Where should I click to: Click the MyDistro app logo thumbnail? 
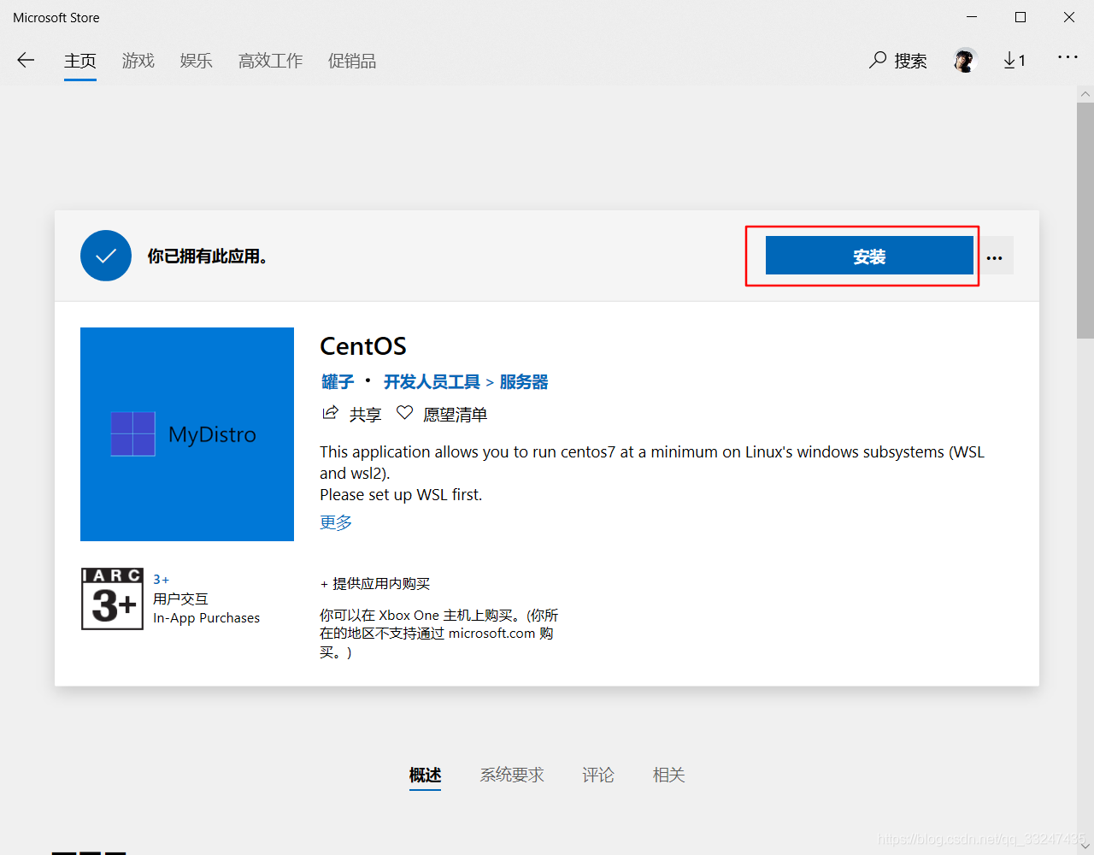click(x=187, y=434)
